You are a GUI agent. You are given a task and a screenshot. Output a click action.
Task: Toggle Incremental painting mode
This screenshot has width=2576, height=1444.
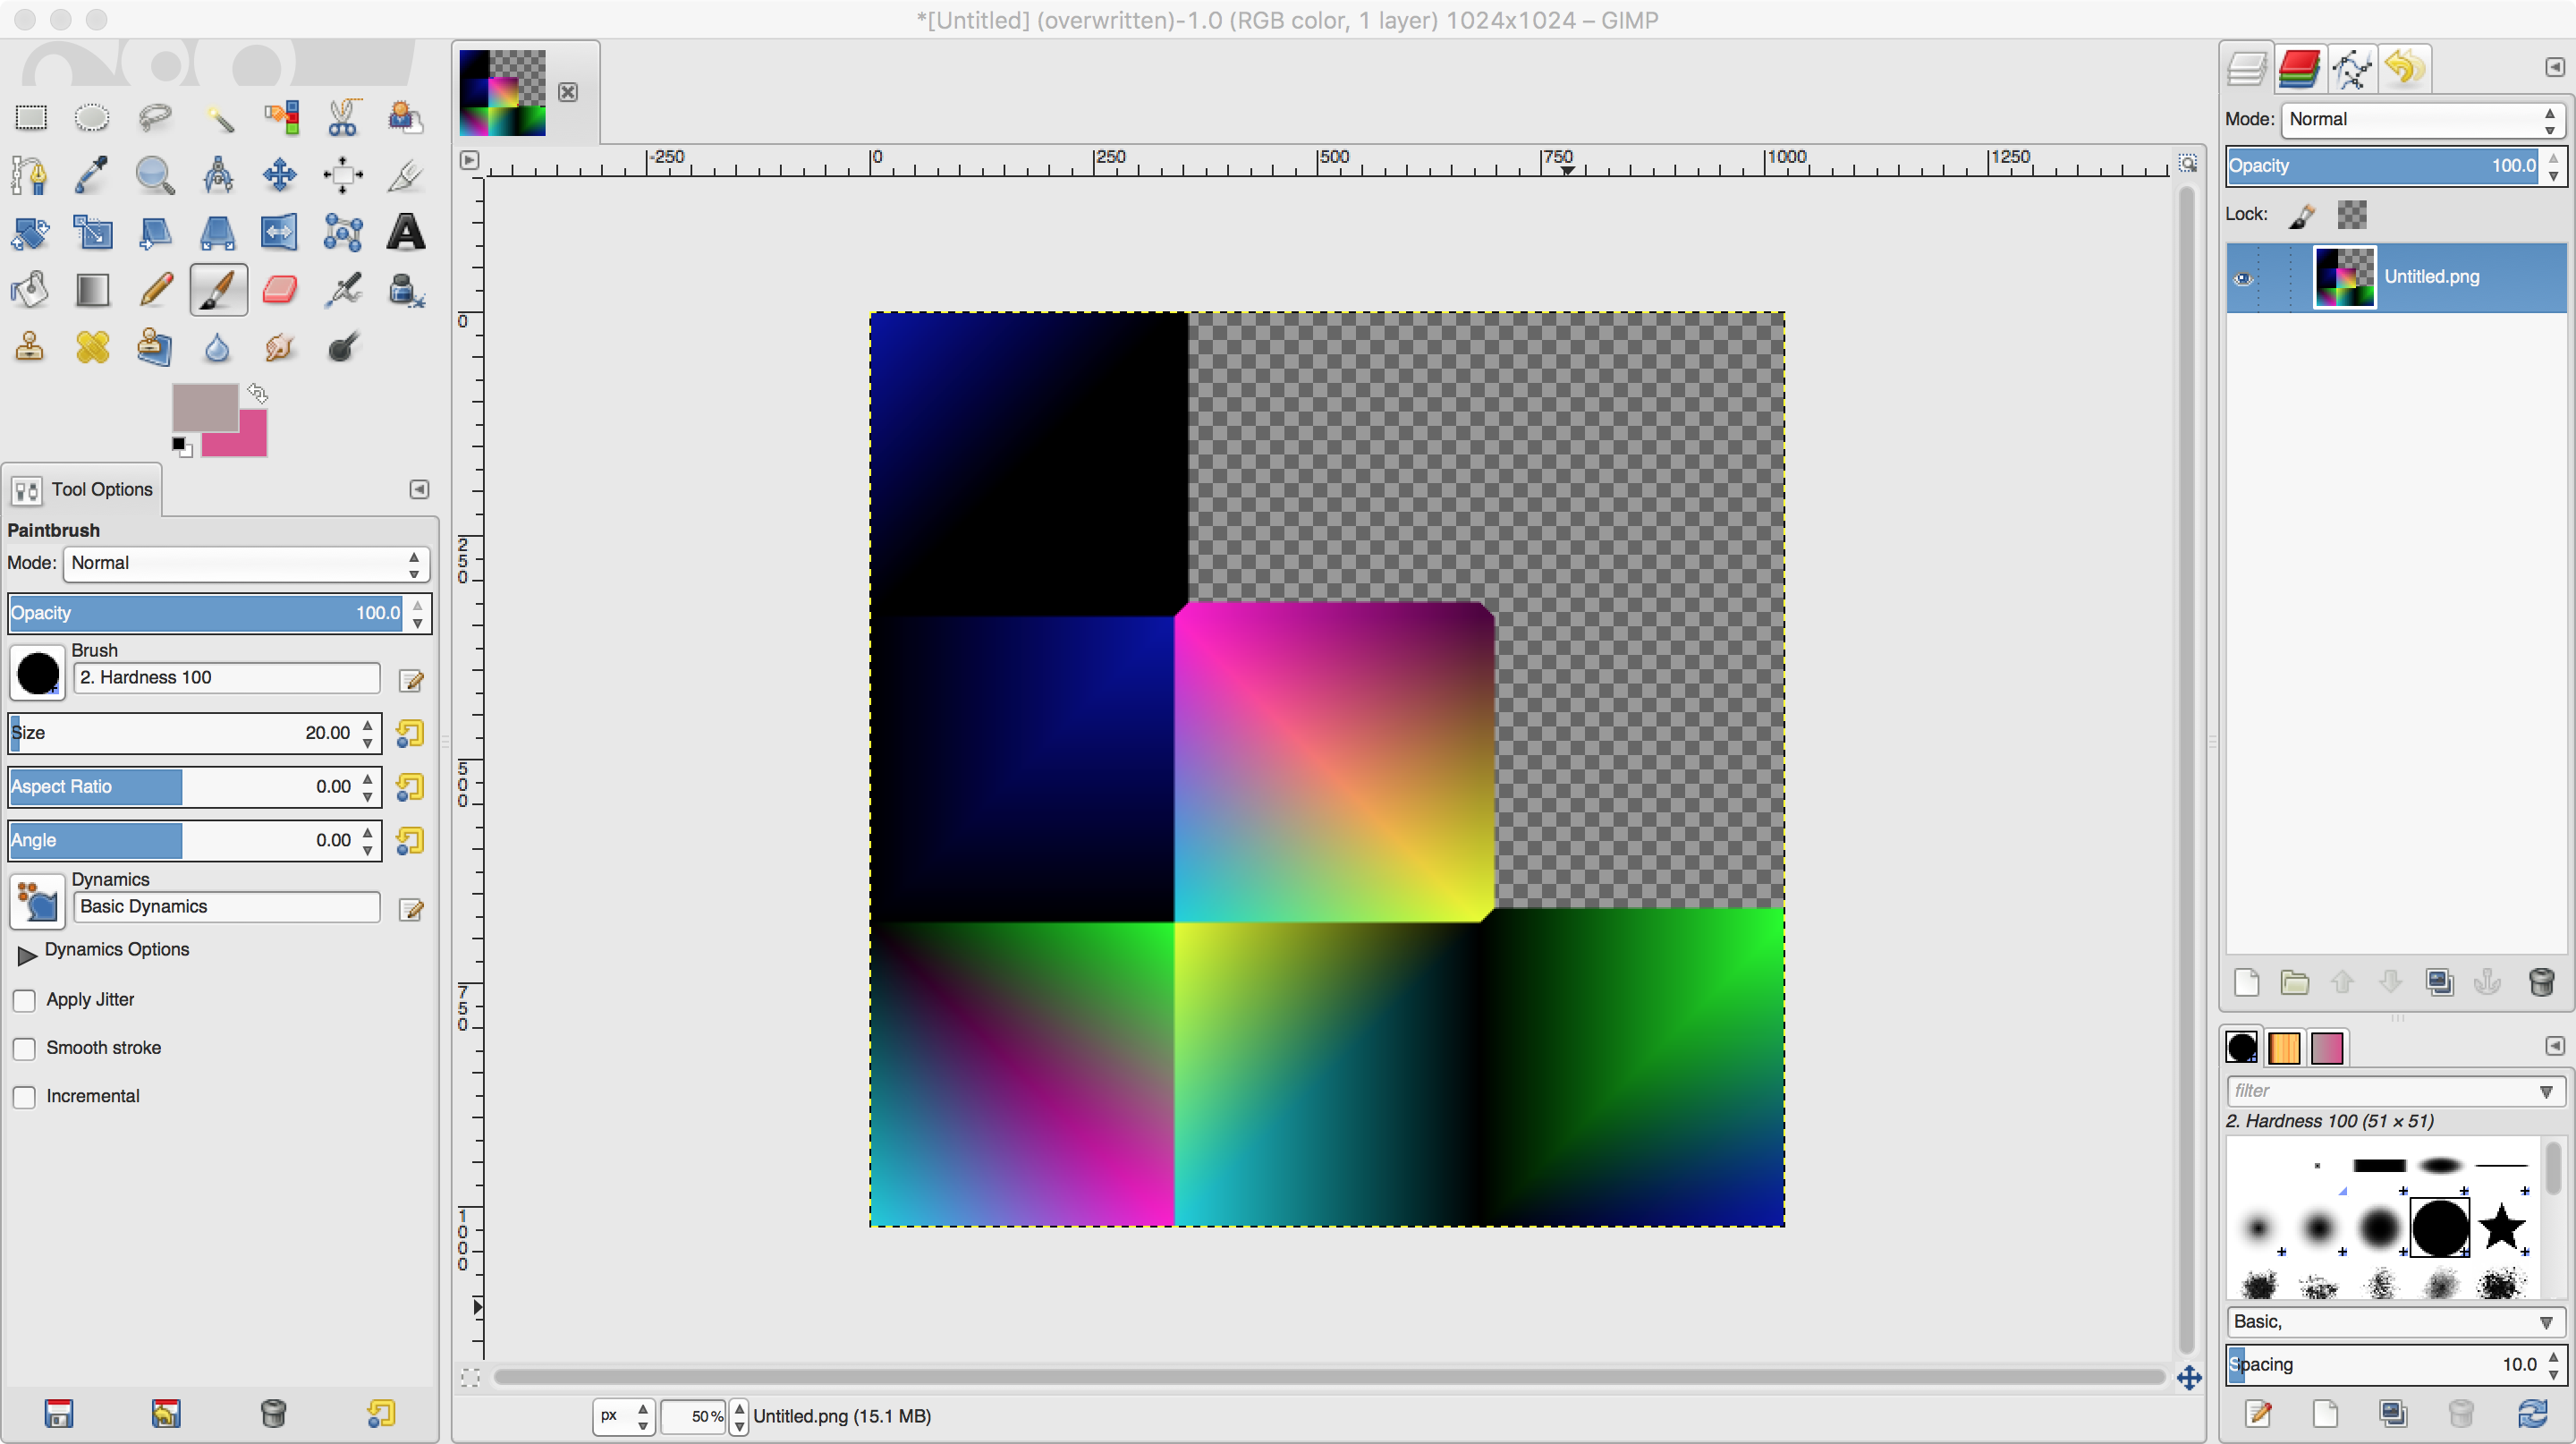[23, 1097]
